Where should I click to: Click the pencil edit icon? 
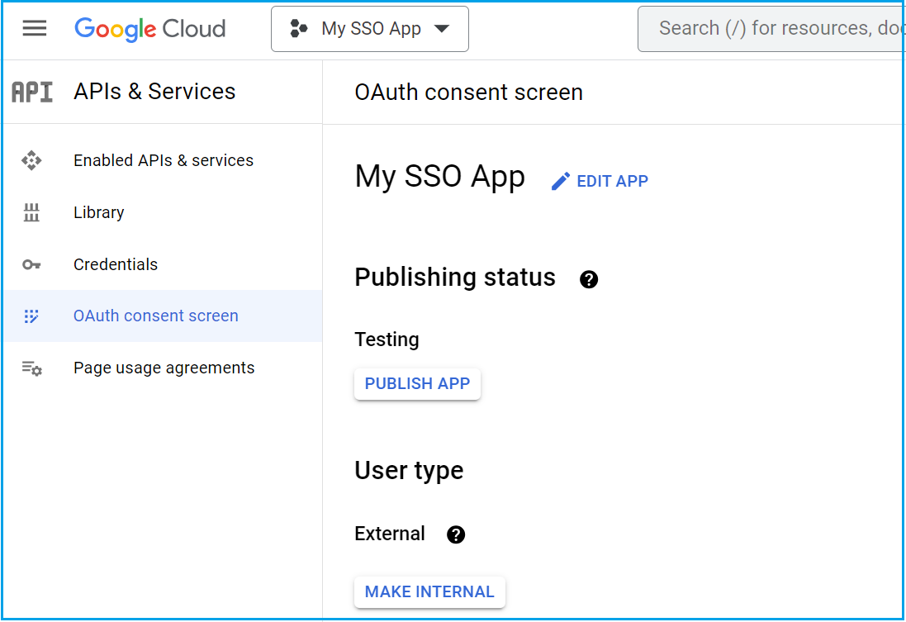coord(561,181)
